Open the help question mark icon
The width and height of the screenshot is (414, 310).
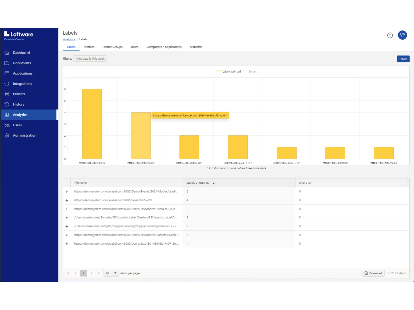click(390, 35)
